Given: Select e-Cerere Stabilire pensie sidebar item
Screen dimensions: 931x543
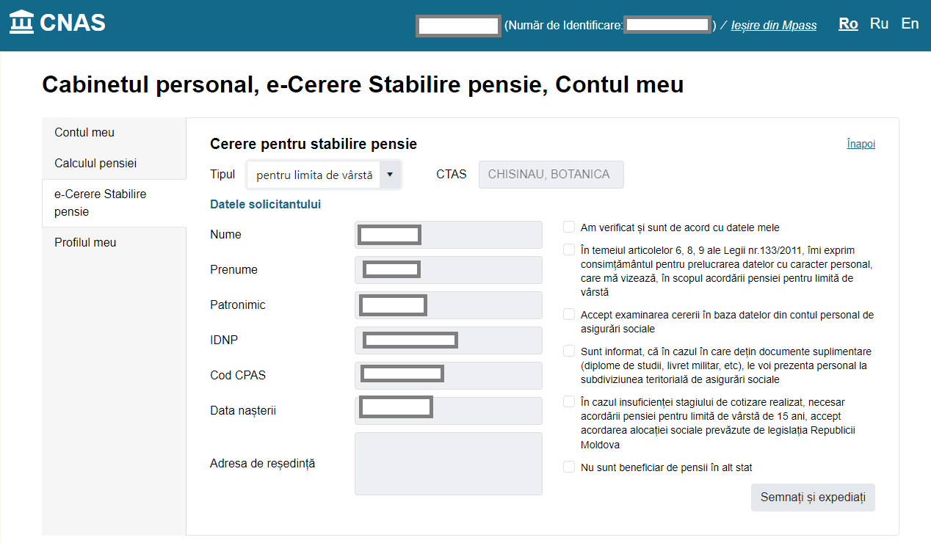Looking at the screenshot, I should (114, 203).
